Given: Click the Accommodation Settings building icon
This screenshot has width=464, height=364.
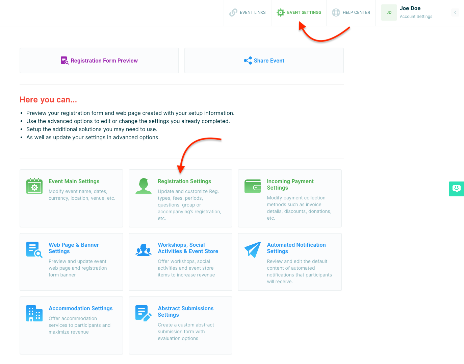Looking at the screenshot, I should (x=34, y=313).
